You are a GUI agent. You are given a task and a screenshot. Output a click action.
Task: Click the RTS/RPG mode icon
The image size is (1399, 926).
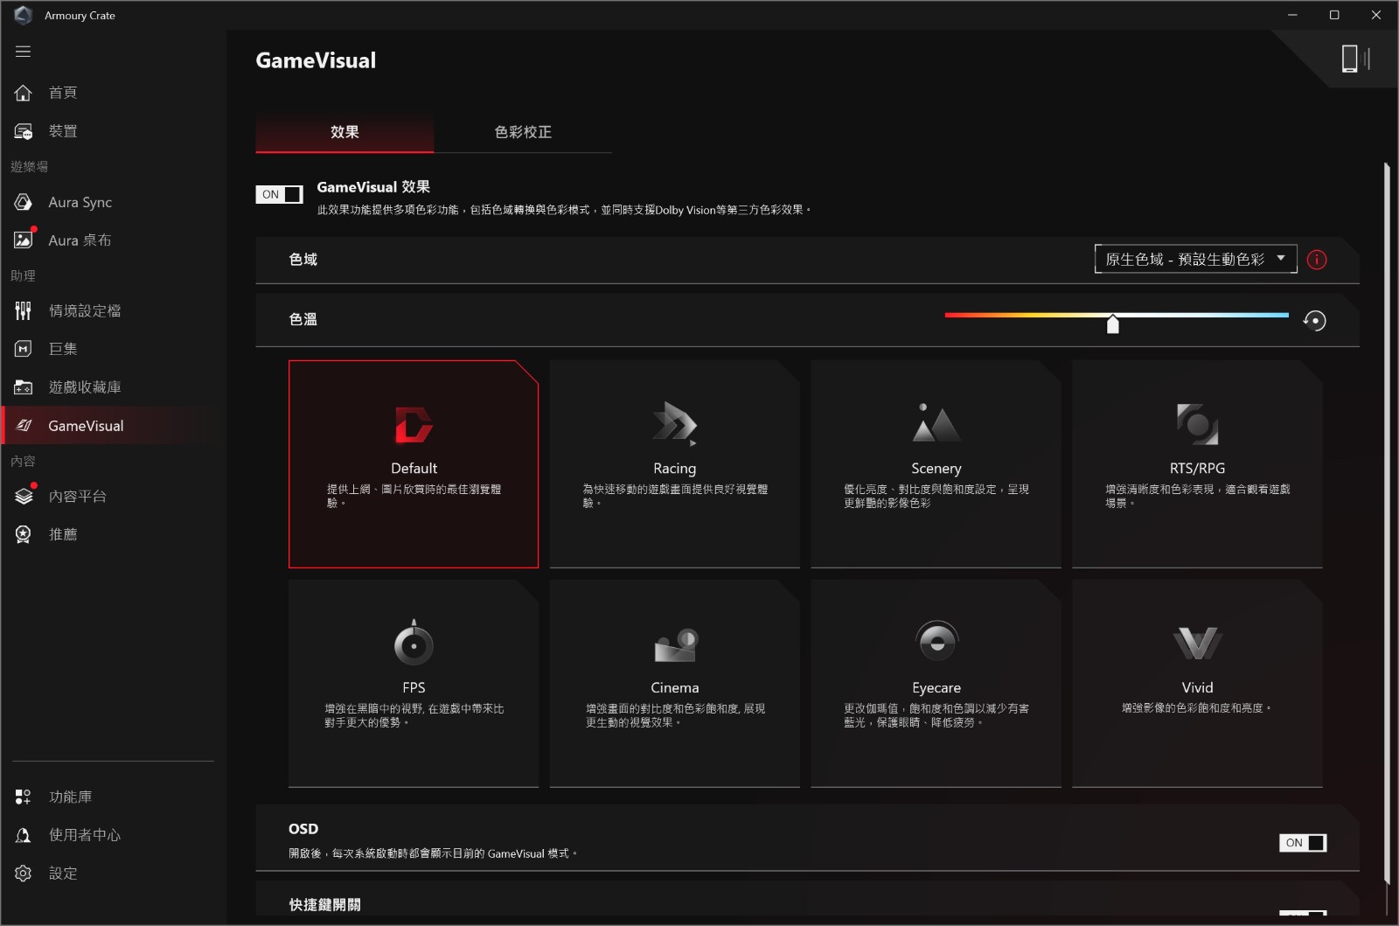1197,424
